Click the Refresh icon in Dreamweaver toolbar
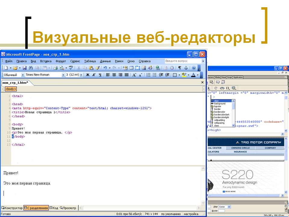Screen dimensions: 289x217 (216, 88)
